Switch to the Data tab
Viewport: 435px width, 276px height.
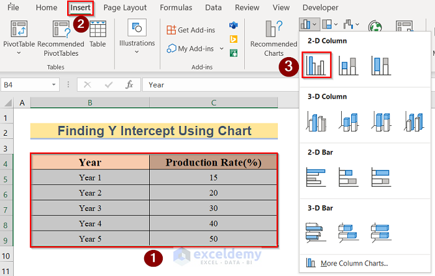pyautogui.click(x=213, y=7)
